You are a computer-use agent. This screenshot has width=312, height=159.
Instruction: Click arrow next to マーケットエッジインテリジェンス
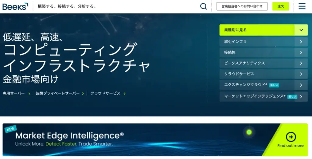coord(301,96)
